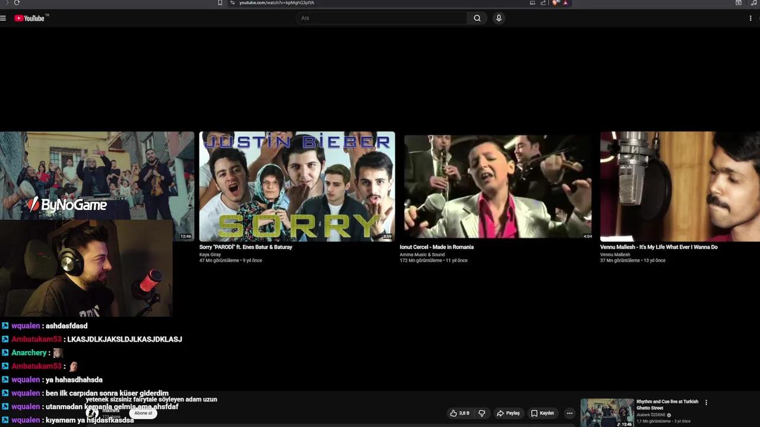This screenshot has width=760, height=427.
Task: Click Ambatukam53 on the 'LKASJDLKJAKSLDJLKASJDKLASJ' message
Action: pyautogui.click(x=36, y=339)
